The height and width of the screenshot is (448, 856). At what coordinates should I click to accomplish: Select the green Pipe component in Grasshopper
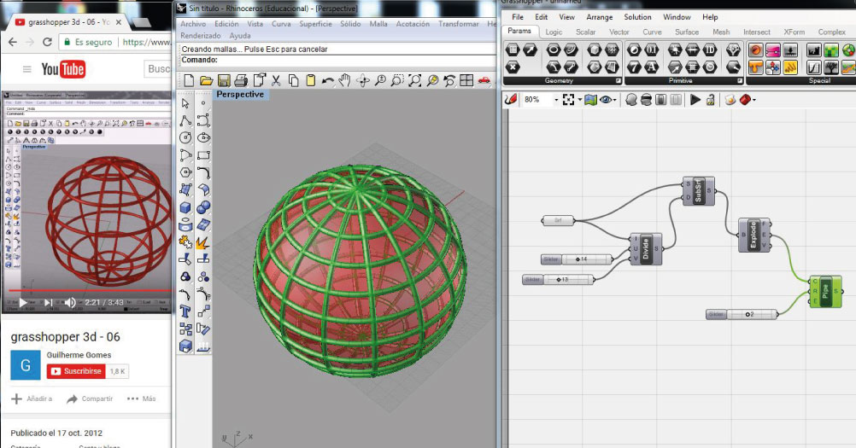[825, 292]
